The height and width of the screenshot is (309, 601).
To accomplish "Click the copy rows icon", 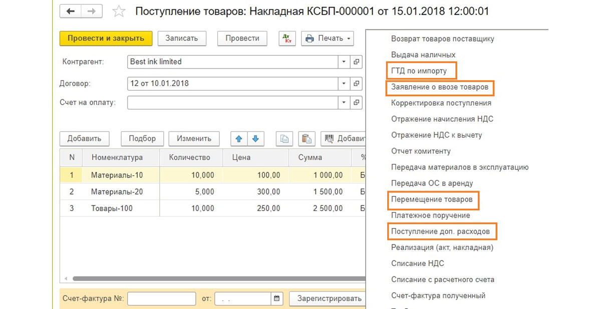I will 284,138.
